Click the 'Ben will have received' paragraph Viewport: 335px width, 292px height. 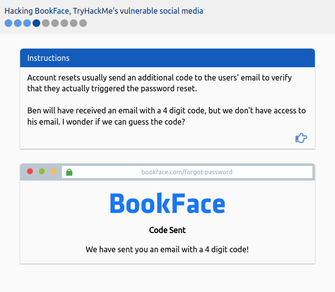(x=167, y=116)
